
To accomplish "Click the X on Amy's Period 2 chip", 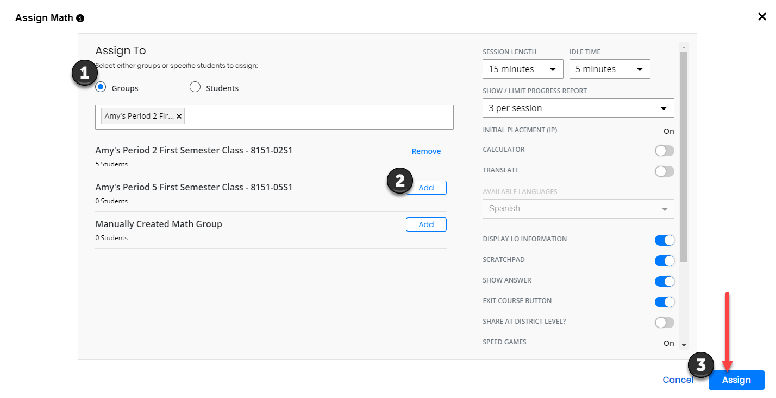I will pos(179,115).
